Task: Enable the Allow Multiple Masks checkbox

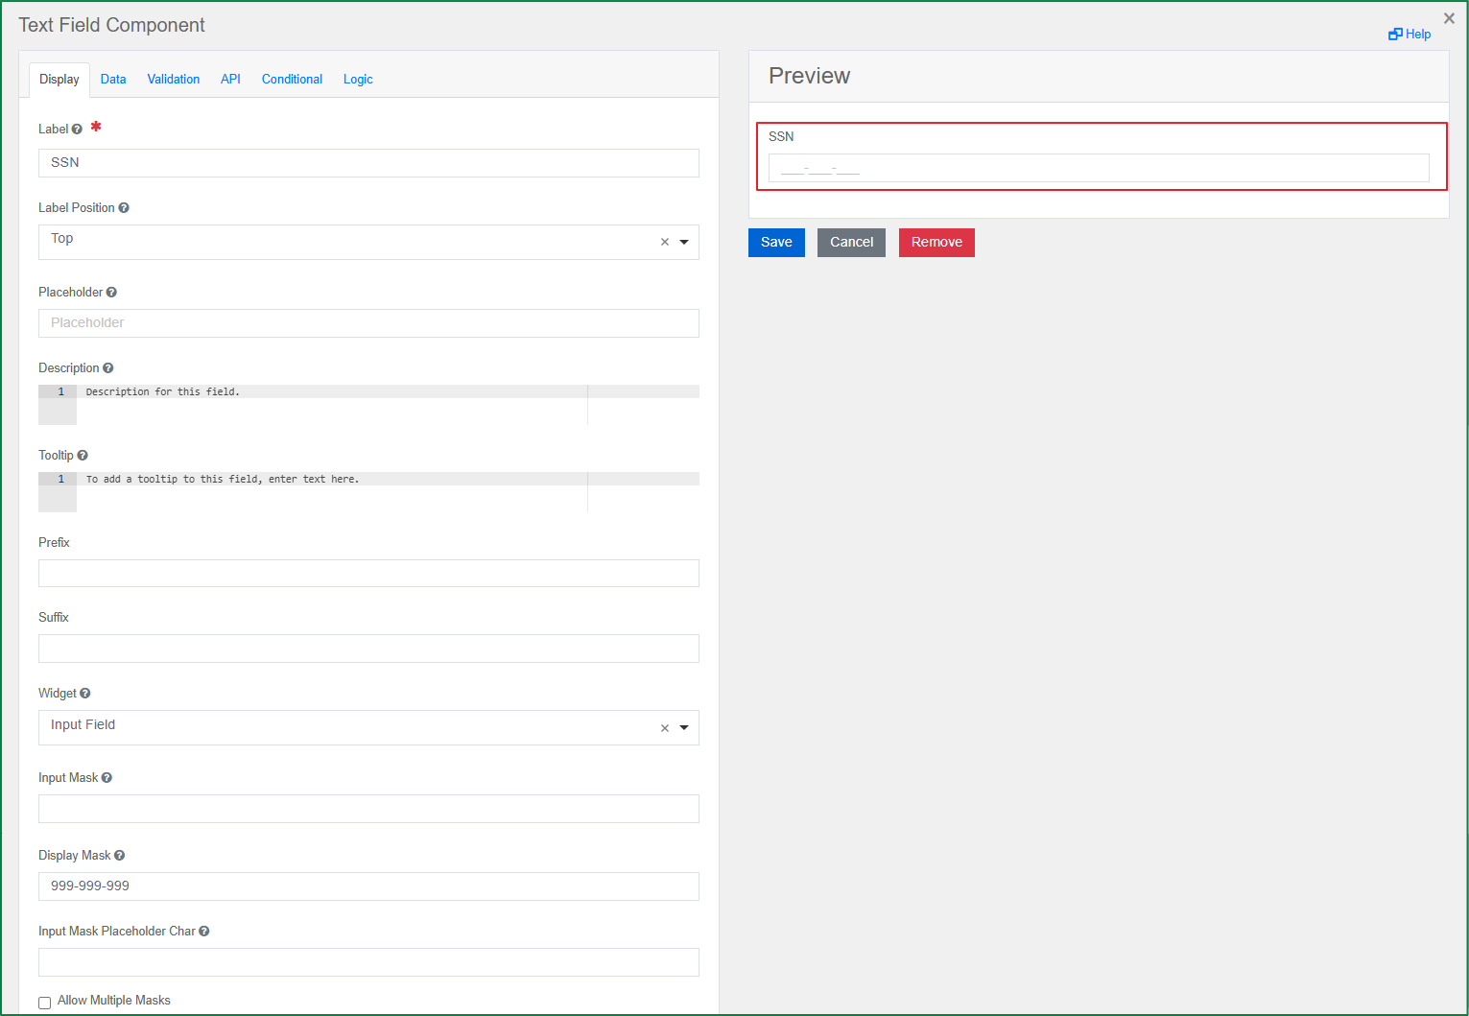Action: pyautogui.click(x=44, y=1003)
